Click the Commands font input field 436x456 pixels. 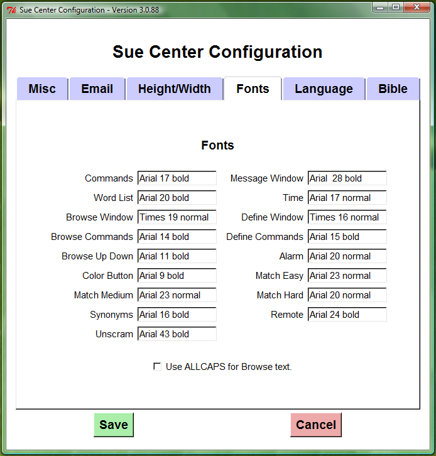click(177, 178)
